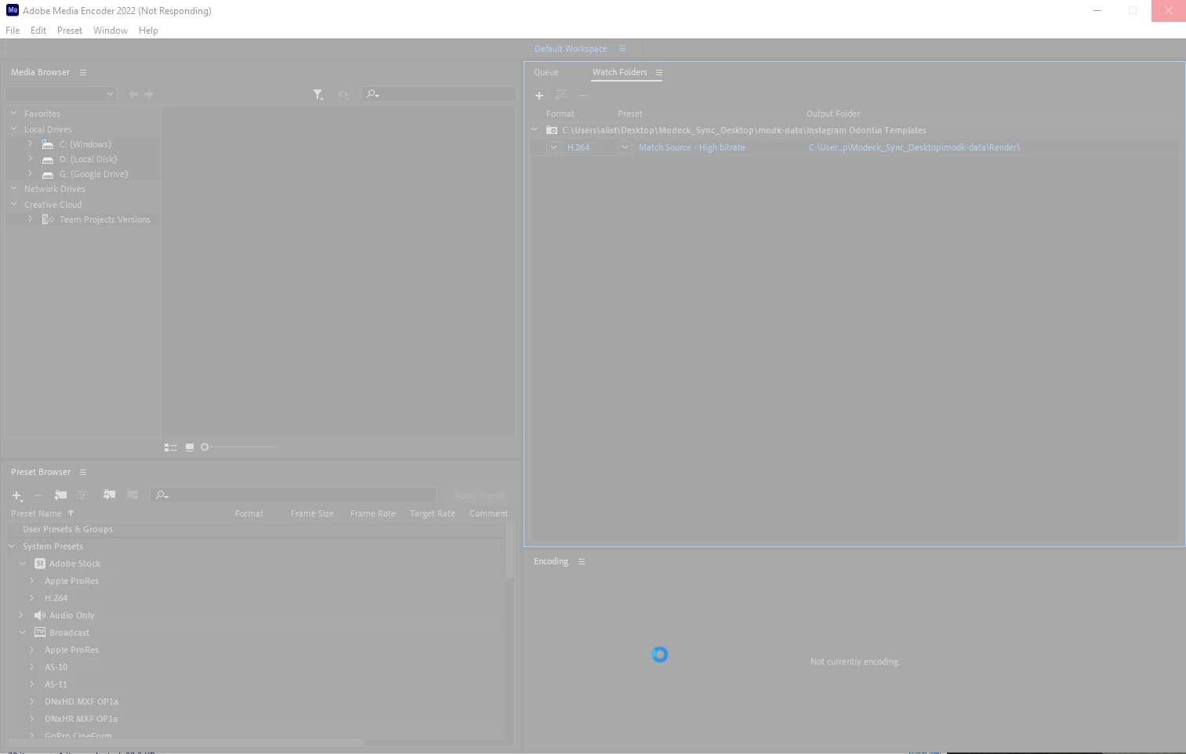The image size is (1186, 754).
Task: Open the File menu
Action: point(13,31)
